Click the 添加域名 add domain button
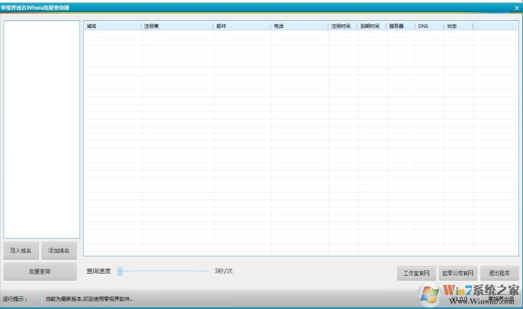 tap(59, 250)
